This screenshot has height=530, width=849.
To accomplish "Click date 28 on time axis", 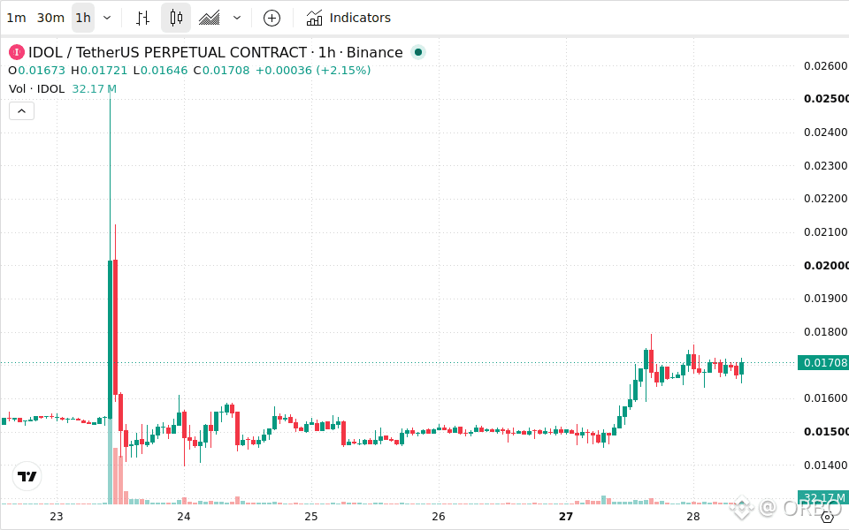I will (693, 517).
